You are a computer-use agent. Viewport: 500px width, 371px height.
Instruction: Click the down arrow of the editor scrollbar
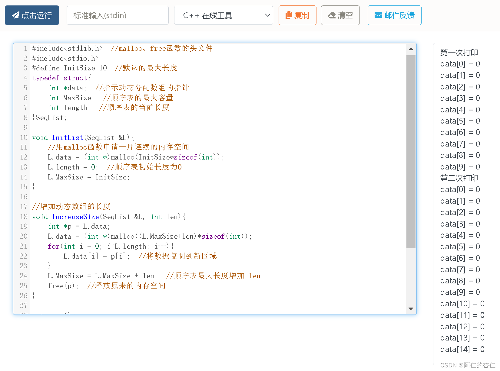[411, 309]
